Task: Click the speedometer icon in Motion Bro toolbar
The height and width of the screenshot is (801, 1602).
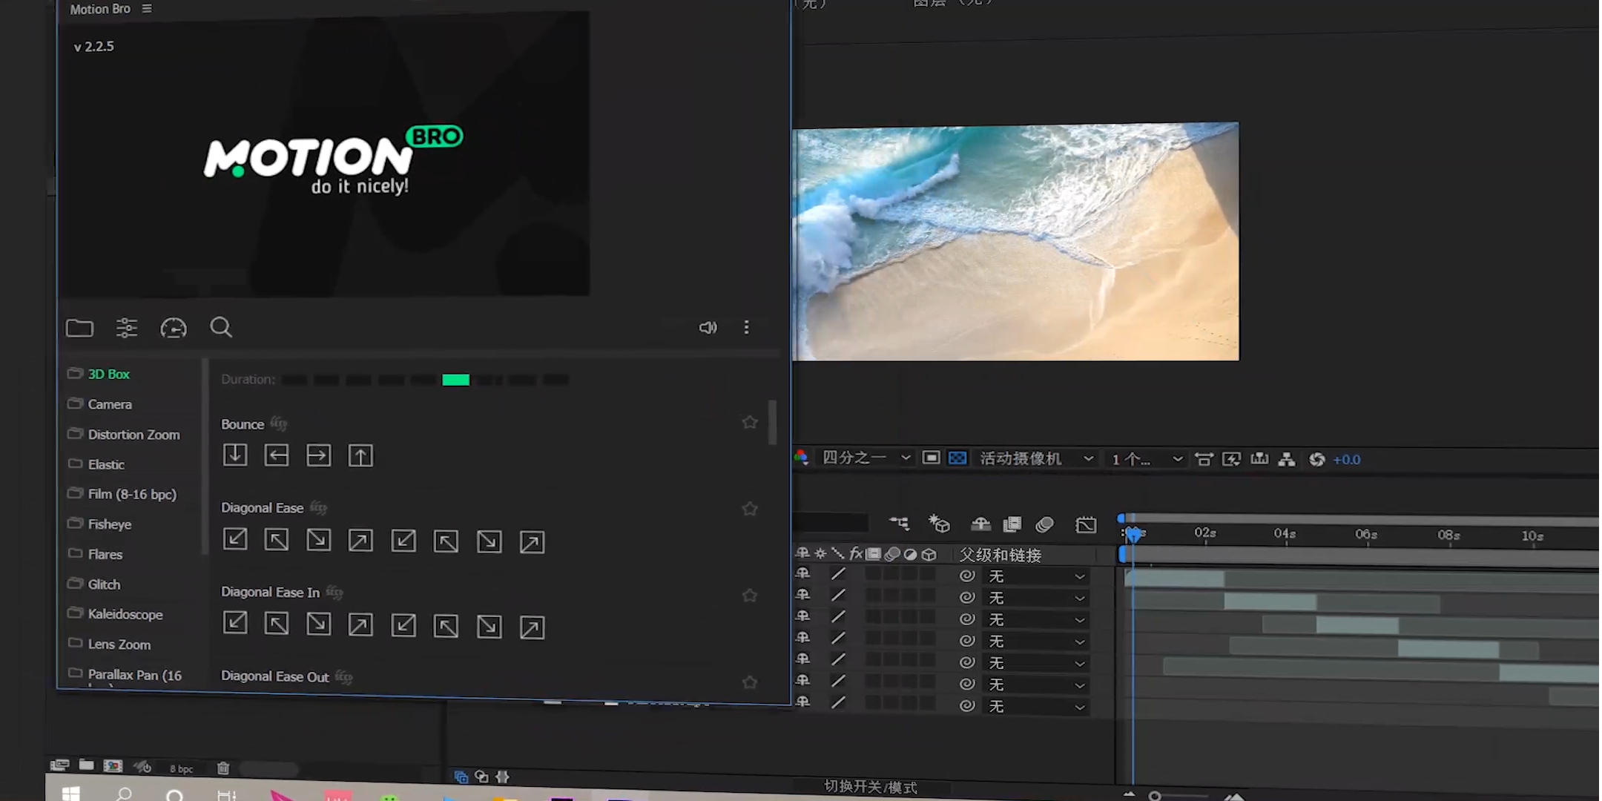Action: click(x=174, y=328)
